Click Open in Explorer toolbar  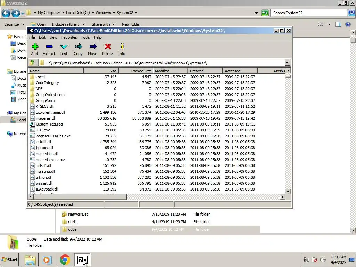coord(39,24)
